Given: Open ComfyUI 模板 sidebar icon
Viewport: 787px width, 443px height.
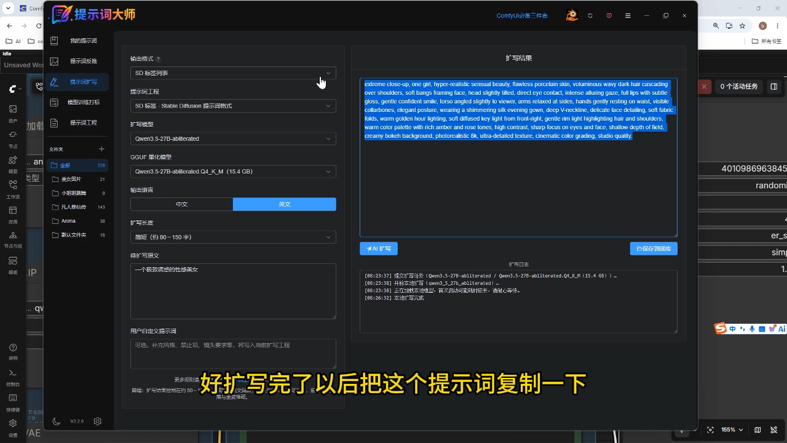Looking at the screenshot, I should tap(13, 265).
